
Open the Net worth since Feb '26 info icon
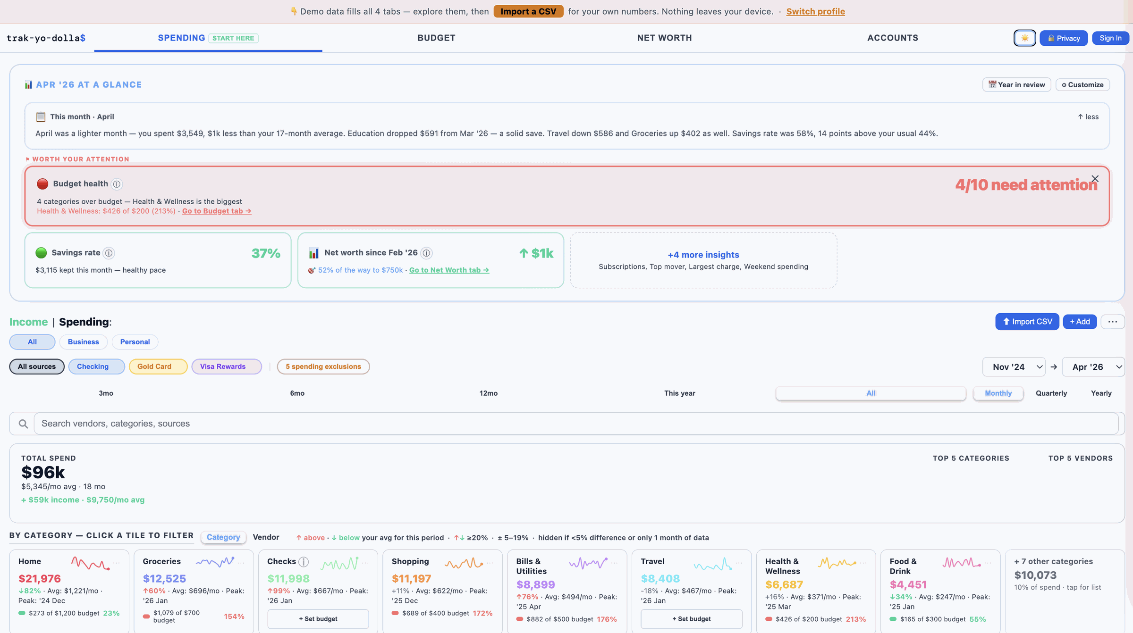426,253
